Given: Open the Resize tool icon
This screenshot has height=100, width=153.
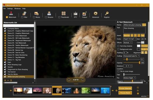Looking at the screenshot, I should 36,14.
